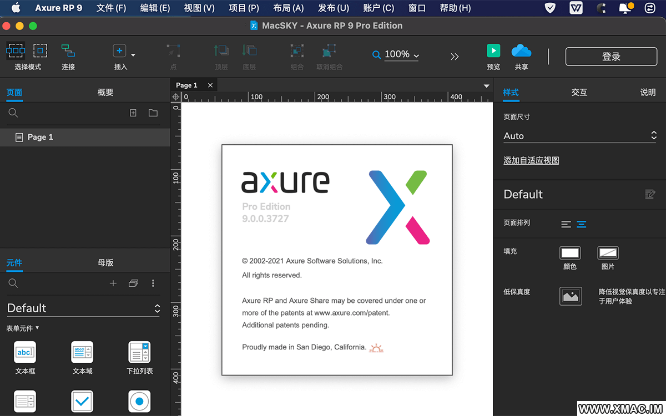Expand the toolbar overflow chevrons
The image size is (666, 416).
pyautogui.click(x=455, y=57)
